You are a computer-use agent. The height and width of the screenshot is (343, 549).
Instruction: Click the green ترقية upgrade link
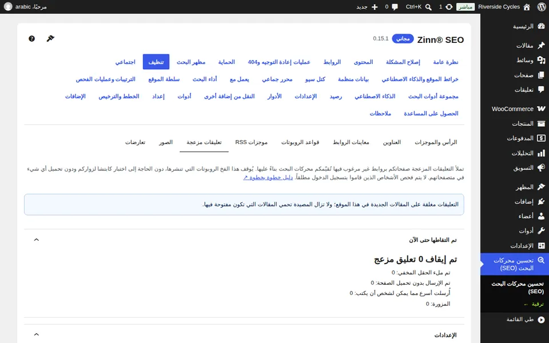(534, 304)
